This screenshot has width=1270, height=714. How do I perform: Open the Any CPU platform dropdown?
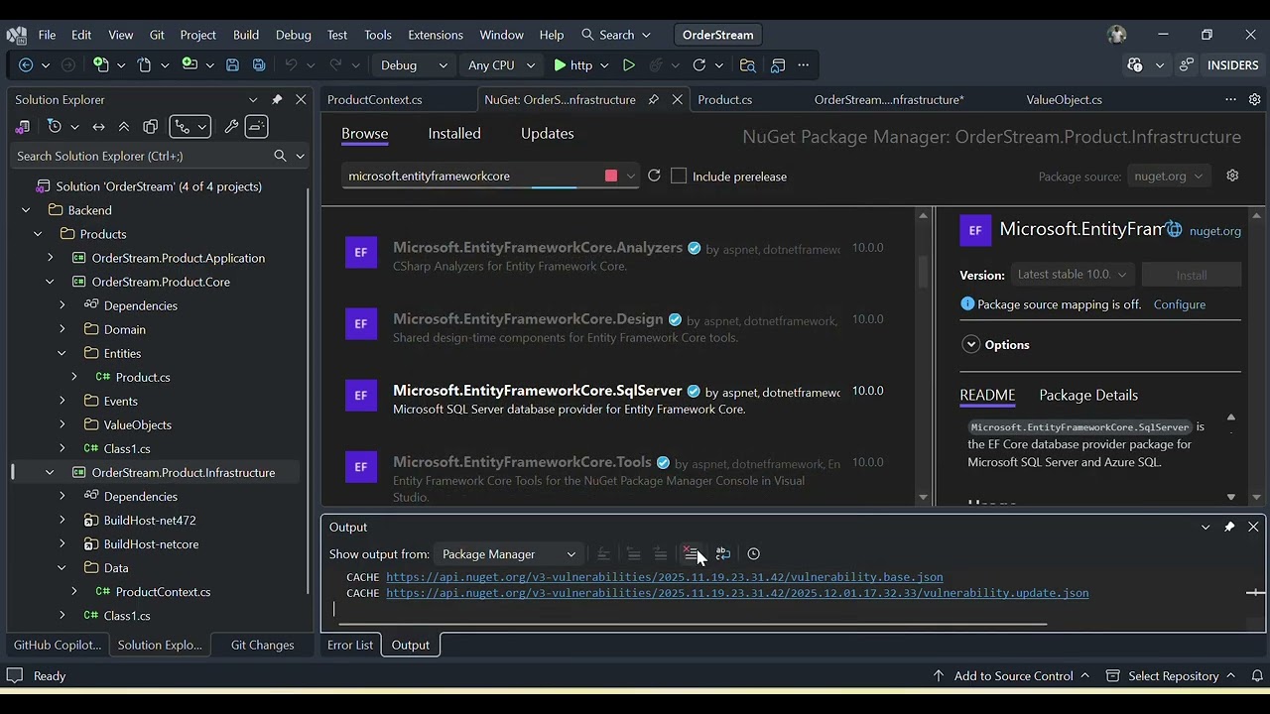point(501,65)
